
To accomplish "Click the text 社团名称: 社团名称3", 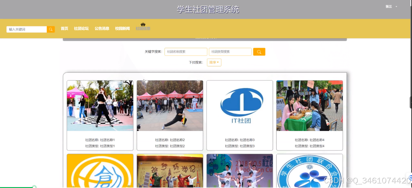I will [240, 140].
